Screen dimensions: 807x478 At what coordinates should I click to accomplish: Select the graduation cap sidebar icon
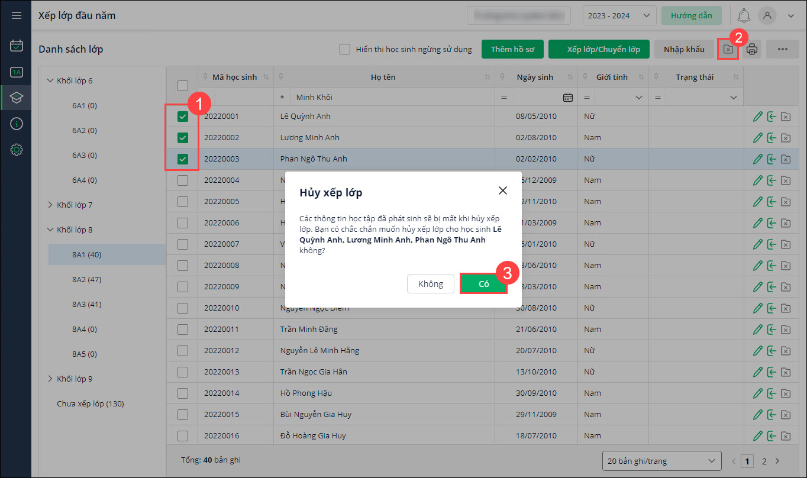pos(17,98)
